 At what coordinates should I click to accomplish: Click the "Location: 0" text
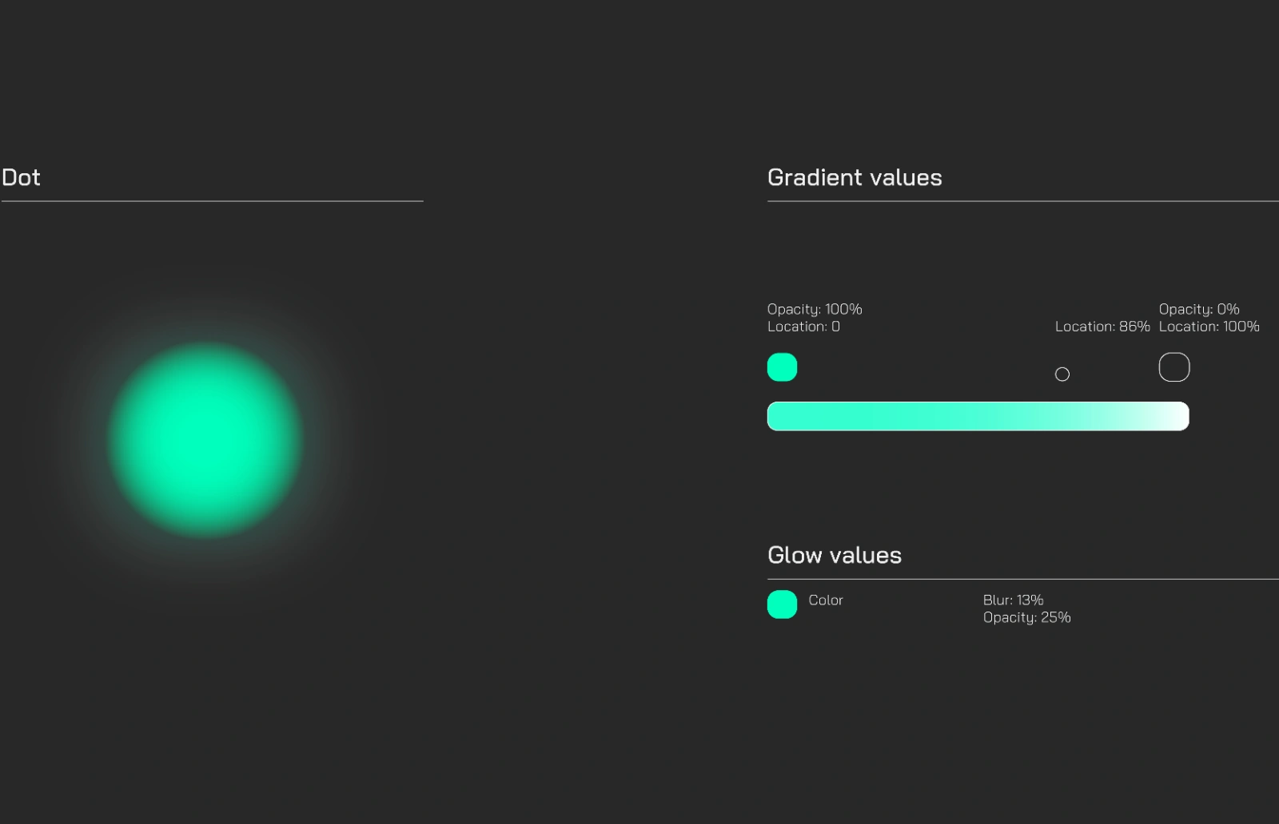pyautogui.click(x=803, y=327)
